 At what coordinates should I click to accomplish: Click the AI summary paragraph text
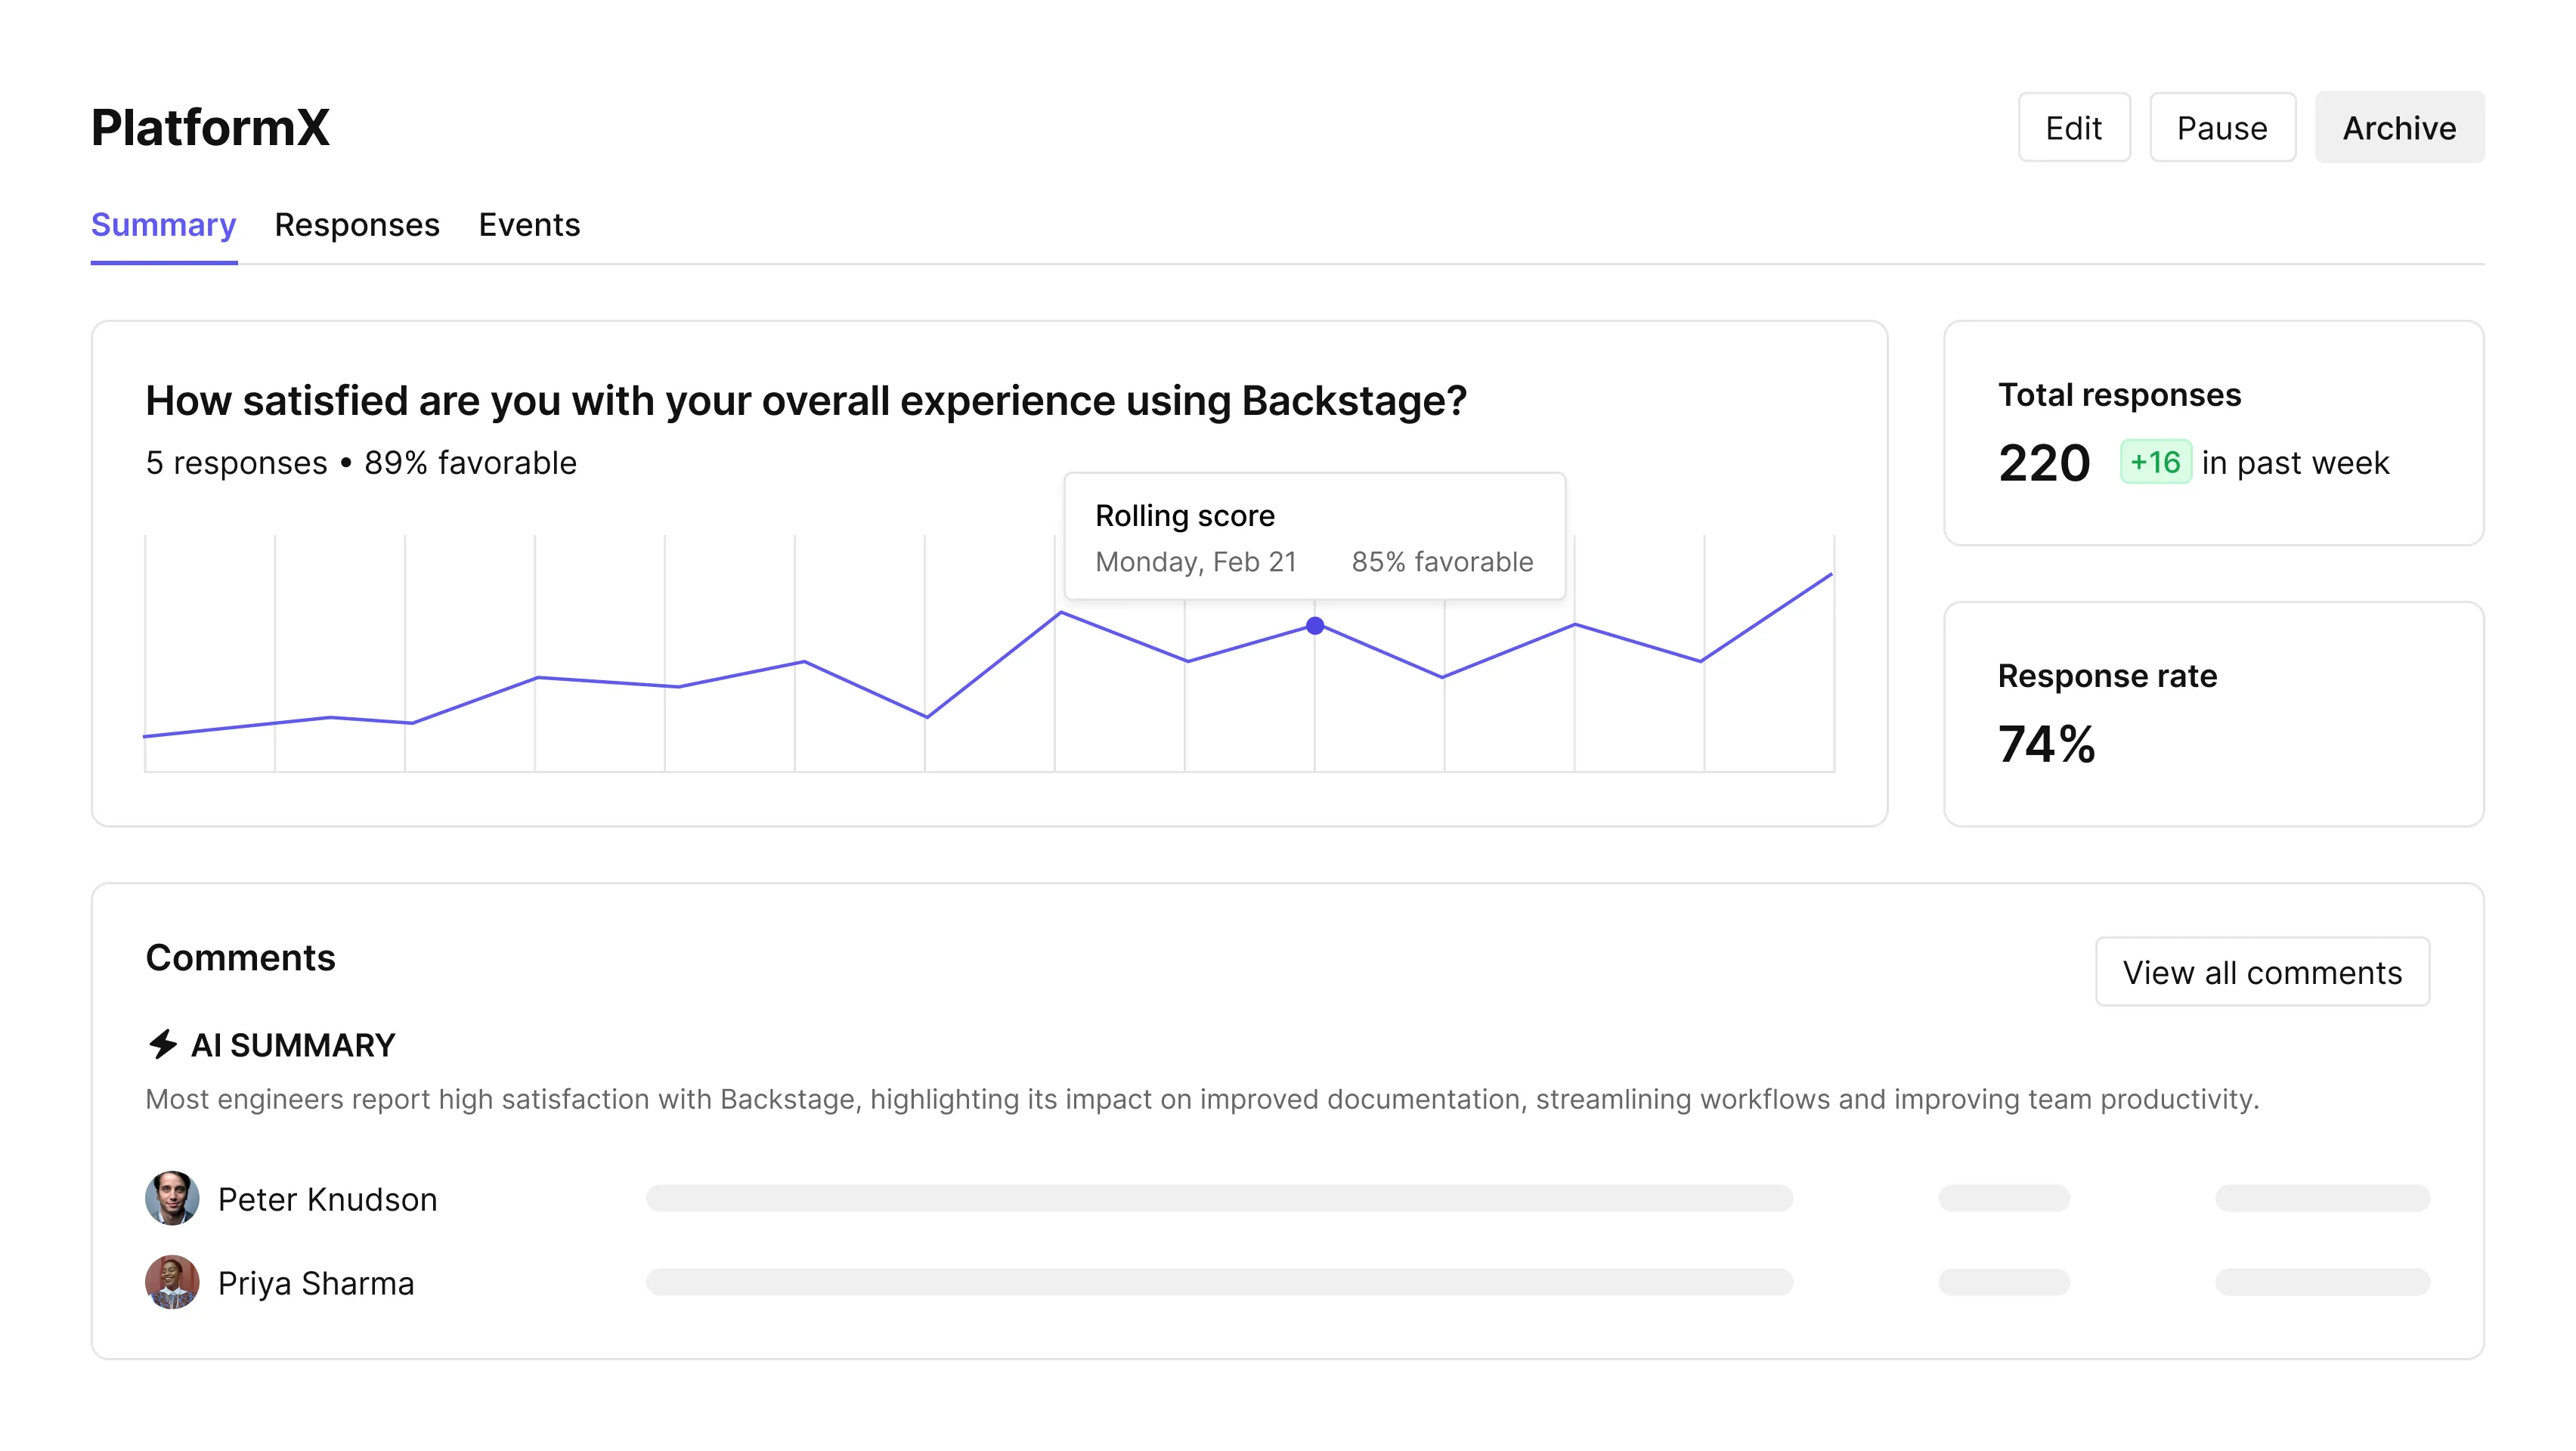pos(1202,1099)
